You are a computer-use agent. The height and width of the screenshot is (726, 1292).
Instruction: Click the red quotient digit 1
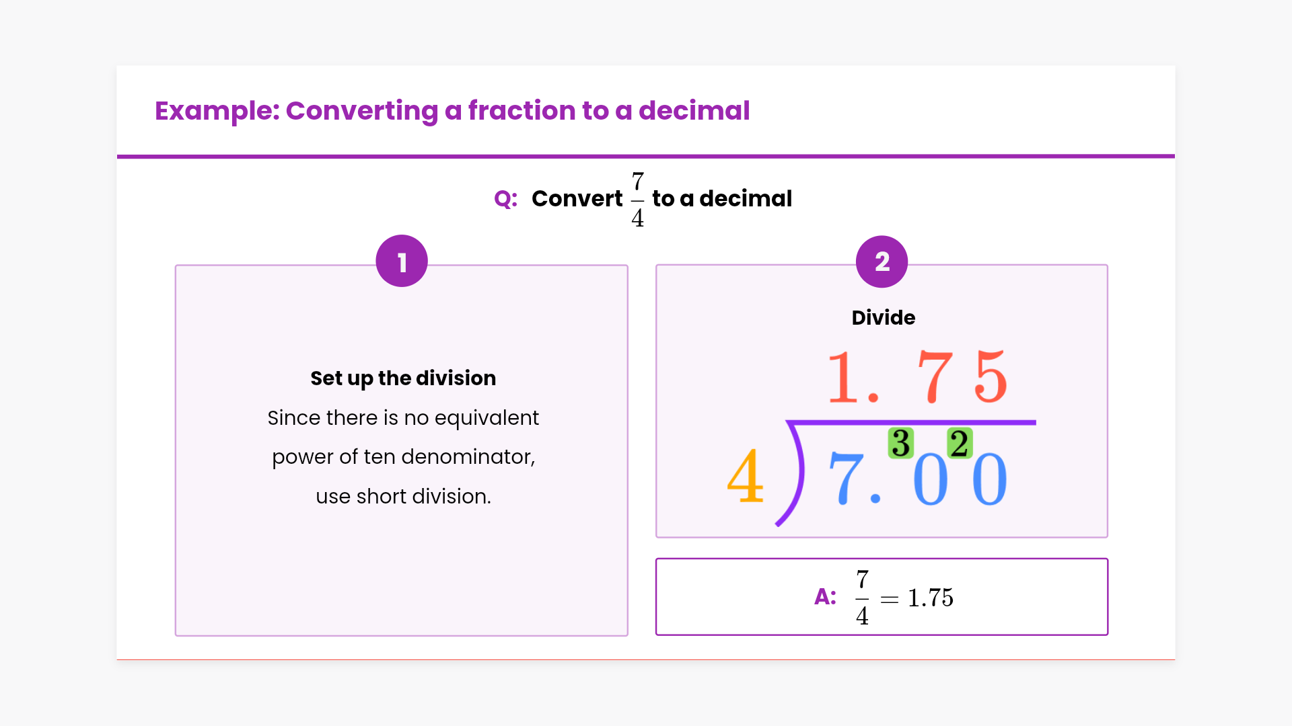(x=842, y=378)
